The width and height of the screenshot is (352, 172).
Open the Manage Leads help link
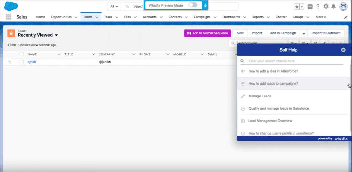(294, 96)
